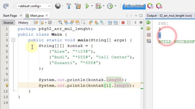
Task: Open the default config dropdown
Action: pyautogui.click(x=34, y=6)
